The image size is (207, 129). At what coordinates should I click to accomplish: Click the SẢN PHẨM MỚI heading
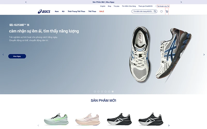point(103,101)
